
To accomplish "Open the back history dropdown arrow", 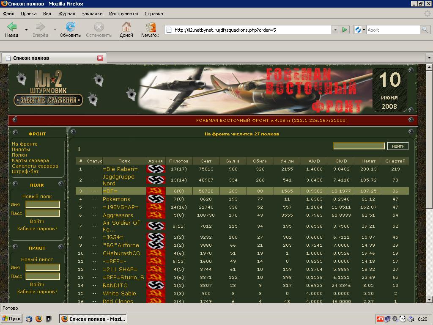I will coord(27,30).
